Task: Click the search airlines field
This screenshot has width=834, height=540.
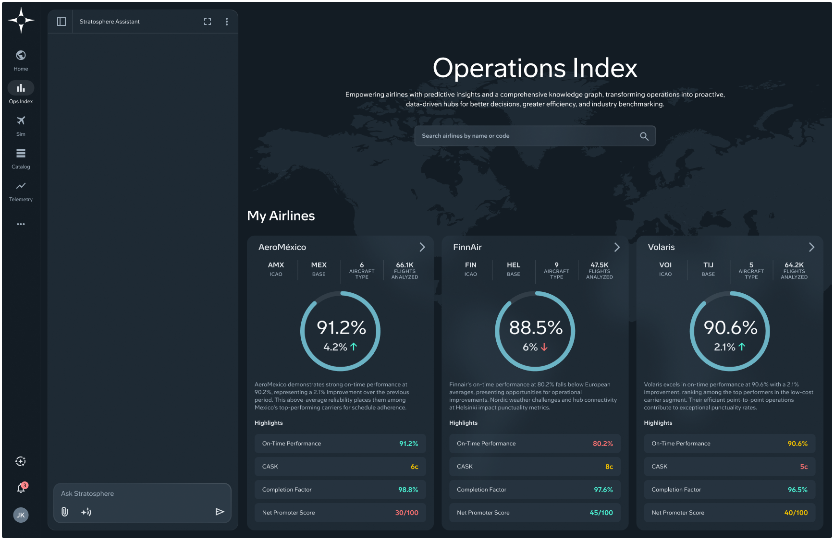Action: click(535, 136)
